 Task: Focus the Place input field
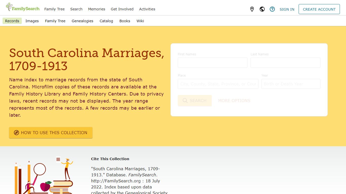[x=218, y=84]
